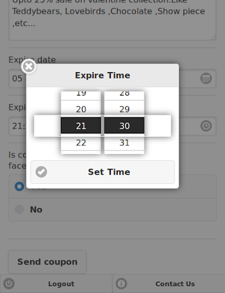Open the calendar icon for Expire date
This screenshot has height=293, width=225.
coord(206,78)
